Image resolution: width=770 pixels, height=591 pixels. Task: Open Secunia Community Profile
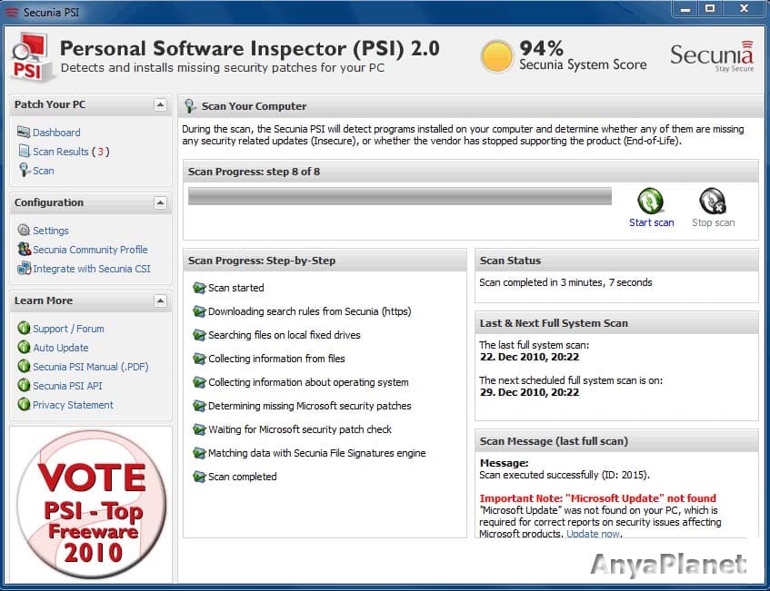click(x=90, y=250)
